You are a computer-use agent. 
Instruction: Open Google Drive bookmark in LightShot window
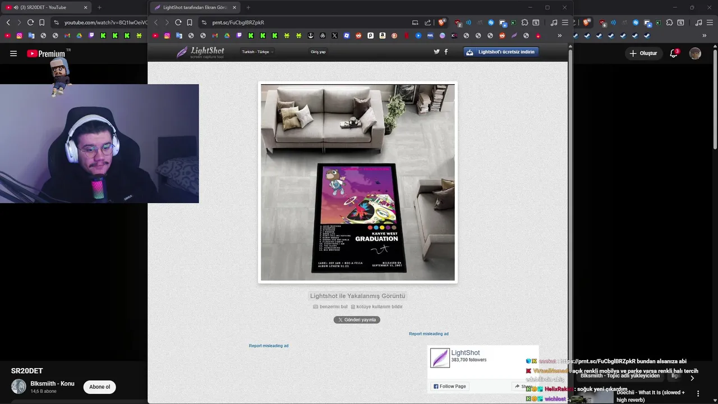[227, 35]
